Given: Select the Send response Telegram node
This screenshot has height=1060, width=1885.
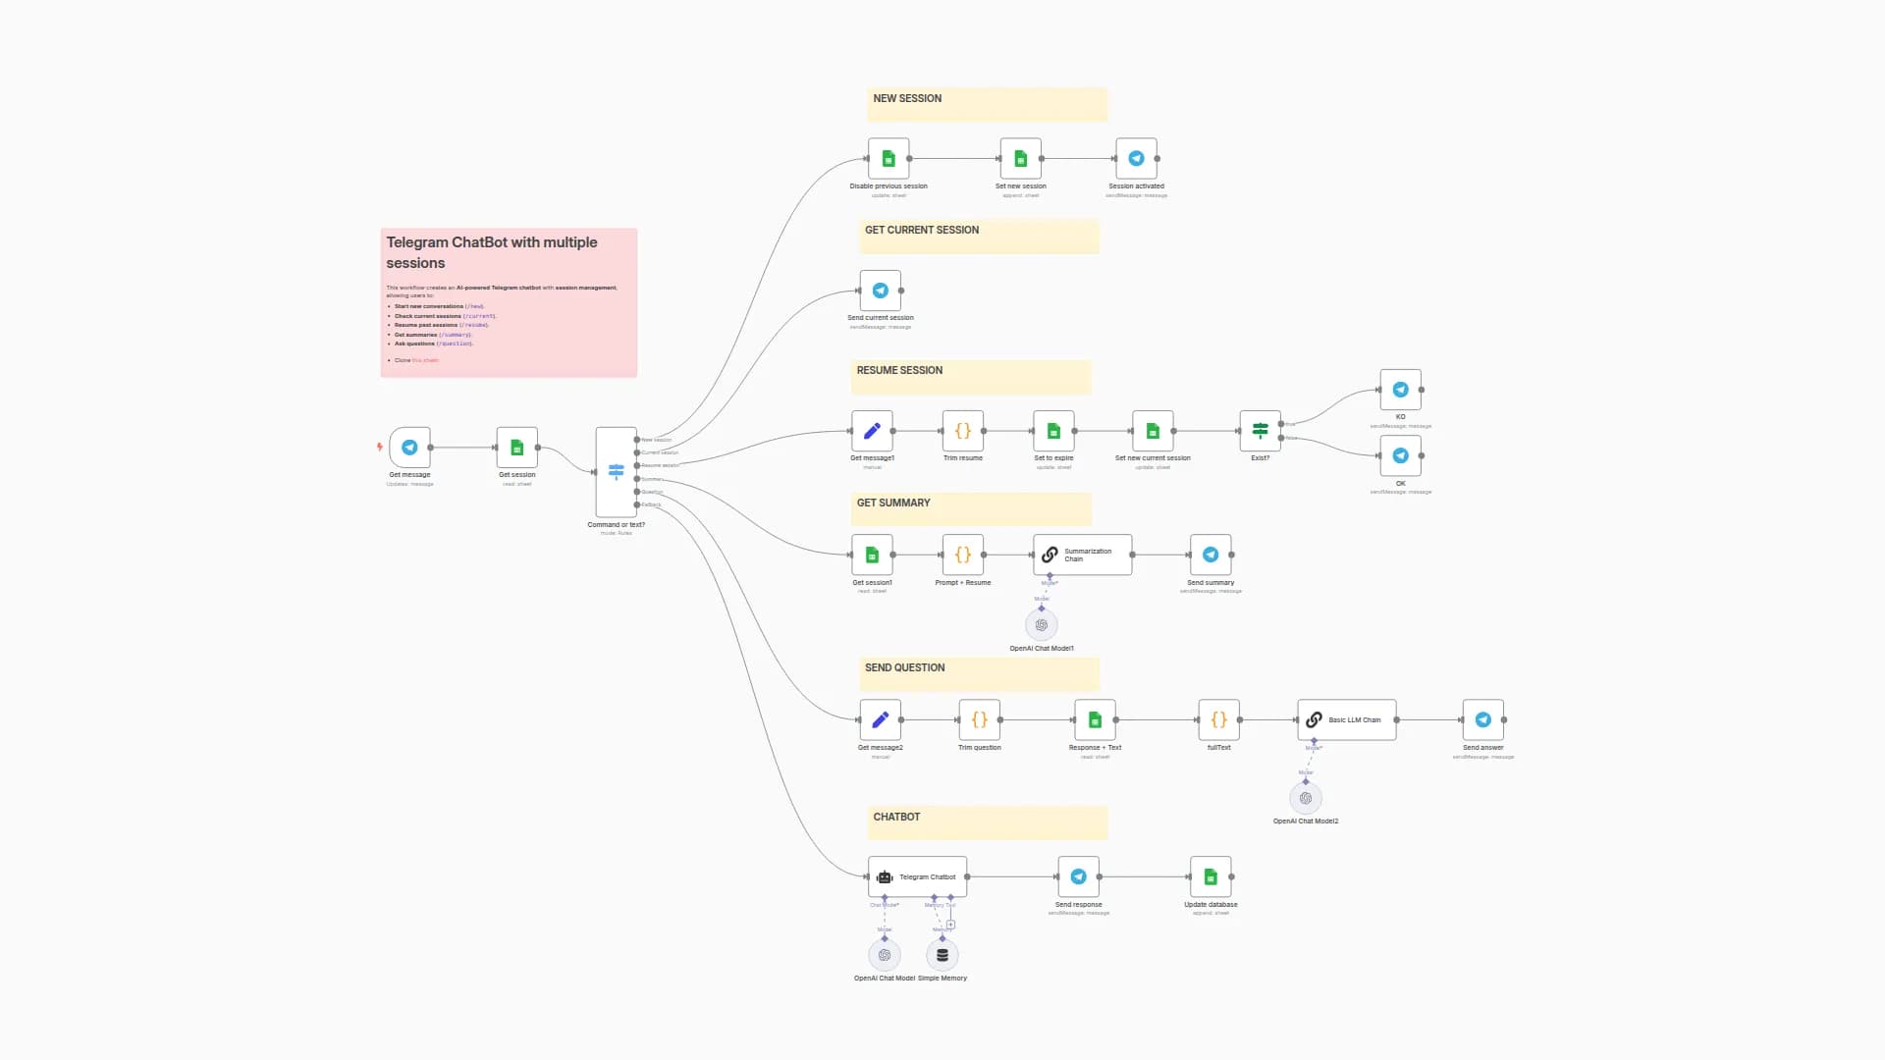Looking at the screenshot, I should pyautogui.click(x=1079, y=876).
